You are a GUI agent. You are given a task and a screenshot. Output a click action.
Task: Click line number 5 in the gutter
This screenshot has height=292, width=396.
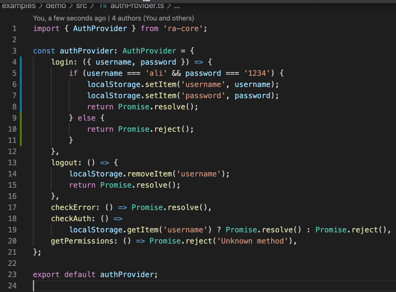point(14,73)
